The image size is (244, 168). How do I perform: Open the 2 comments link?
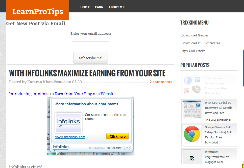161,82
